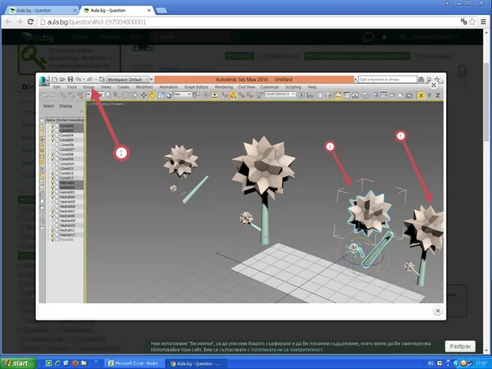The height and width of the screenshot is (369, 492).
Task: Toggle visibility bulb for Cone004
Action: (x=52, y=136)
